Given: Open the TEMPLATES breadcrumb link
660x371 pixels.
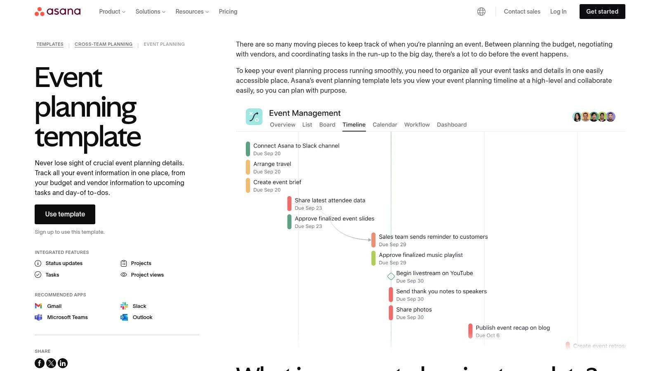Looking at the screenshot, I should point(50,44).
